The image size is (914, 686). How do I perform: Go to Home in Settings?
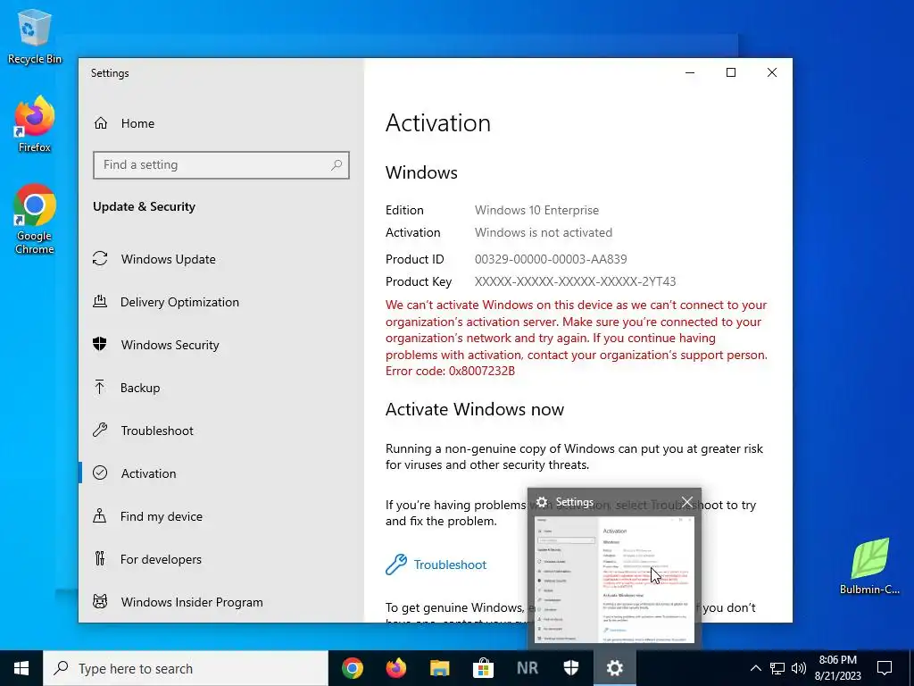coord(137,123)
